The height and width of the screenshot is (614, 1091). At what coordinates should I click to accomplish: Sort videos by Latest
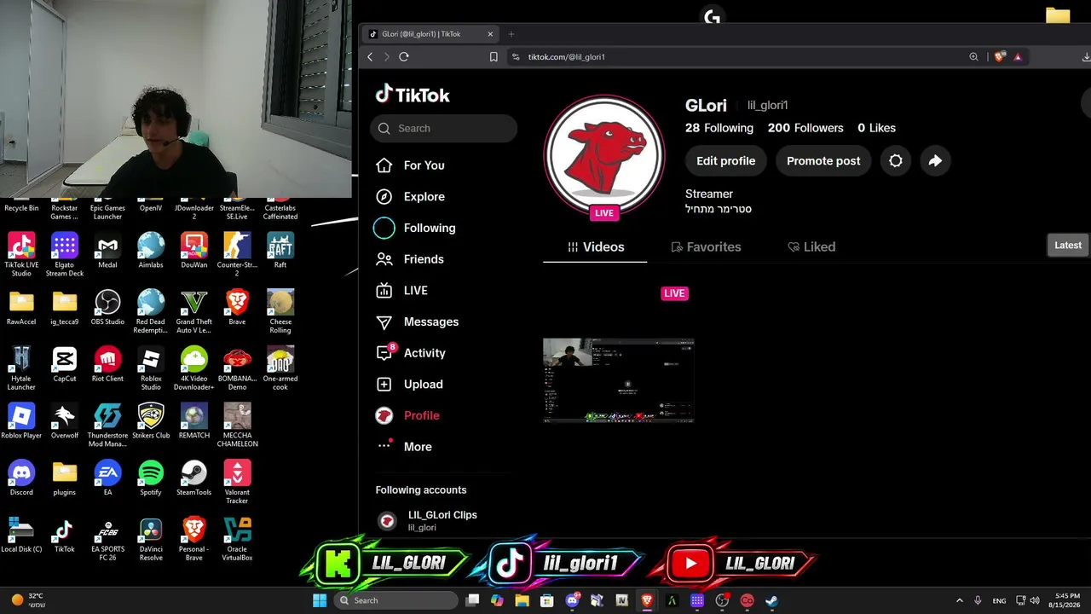[1068, 246]
